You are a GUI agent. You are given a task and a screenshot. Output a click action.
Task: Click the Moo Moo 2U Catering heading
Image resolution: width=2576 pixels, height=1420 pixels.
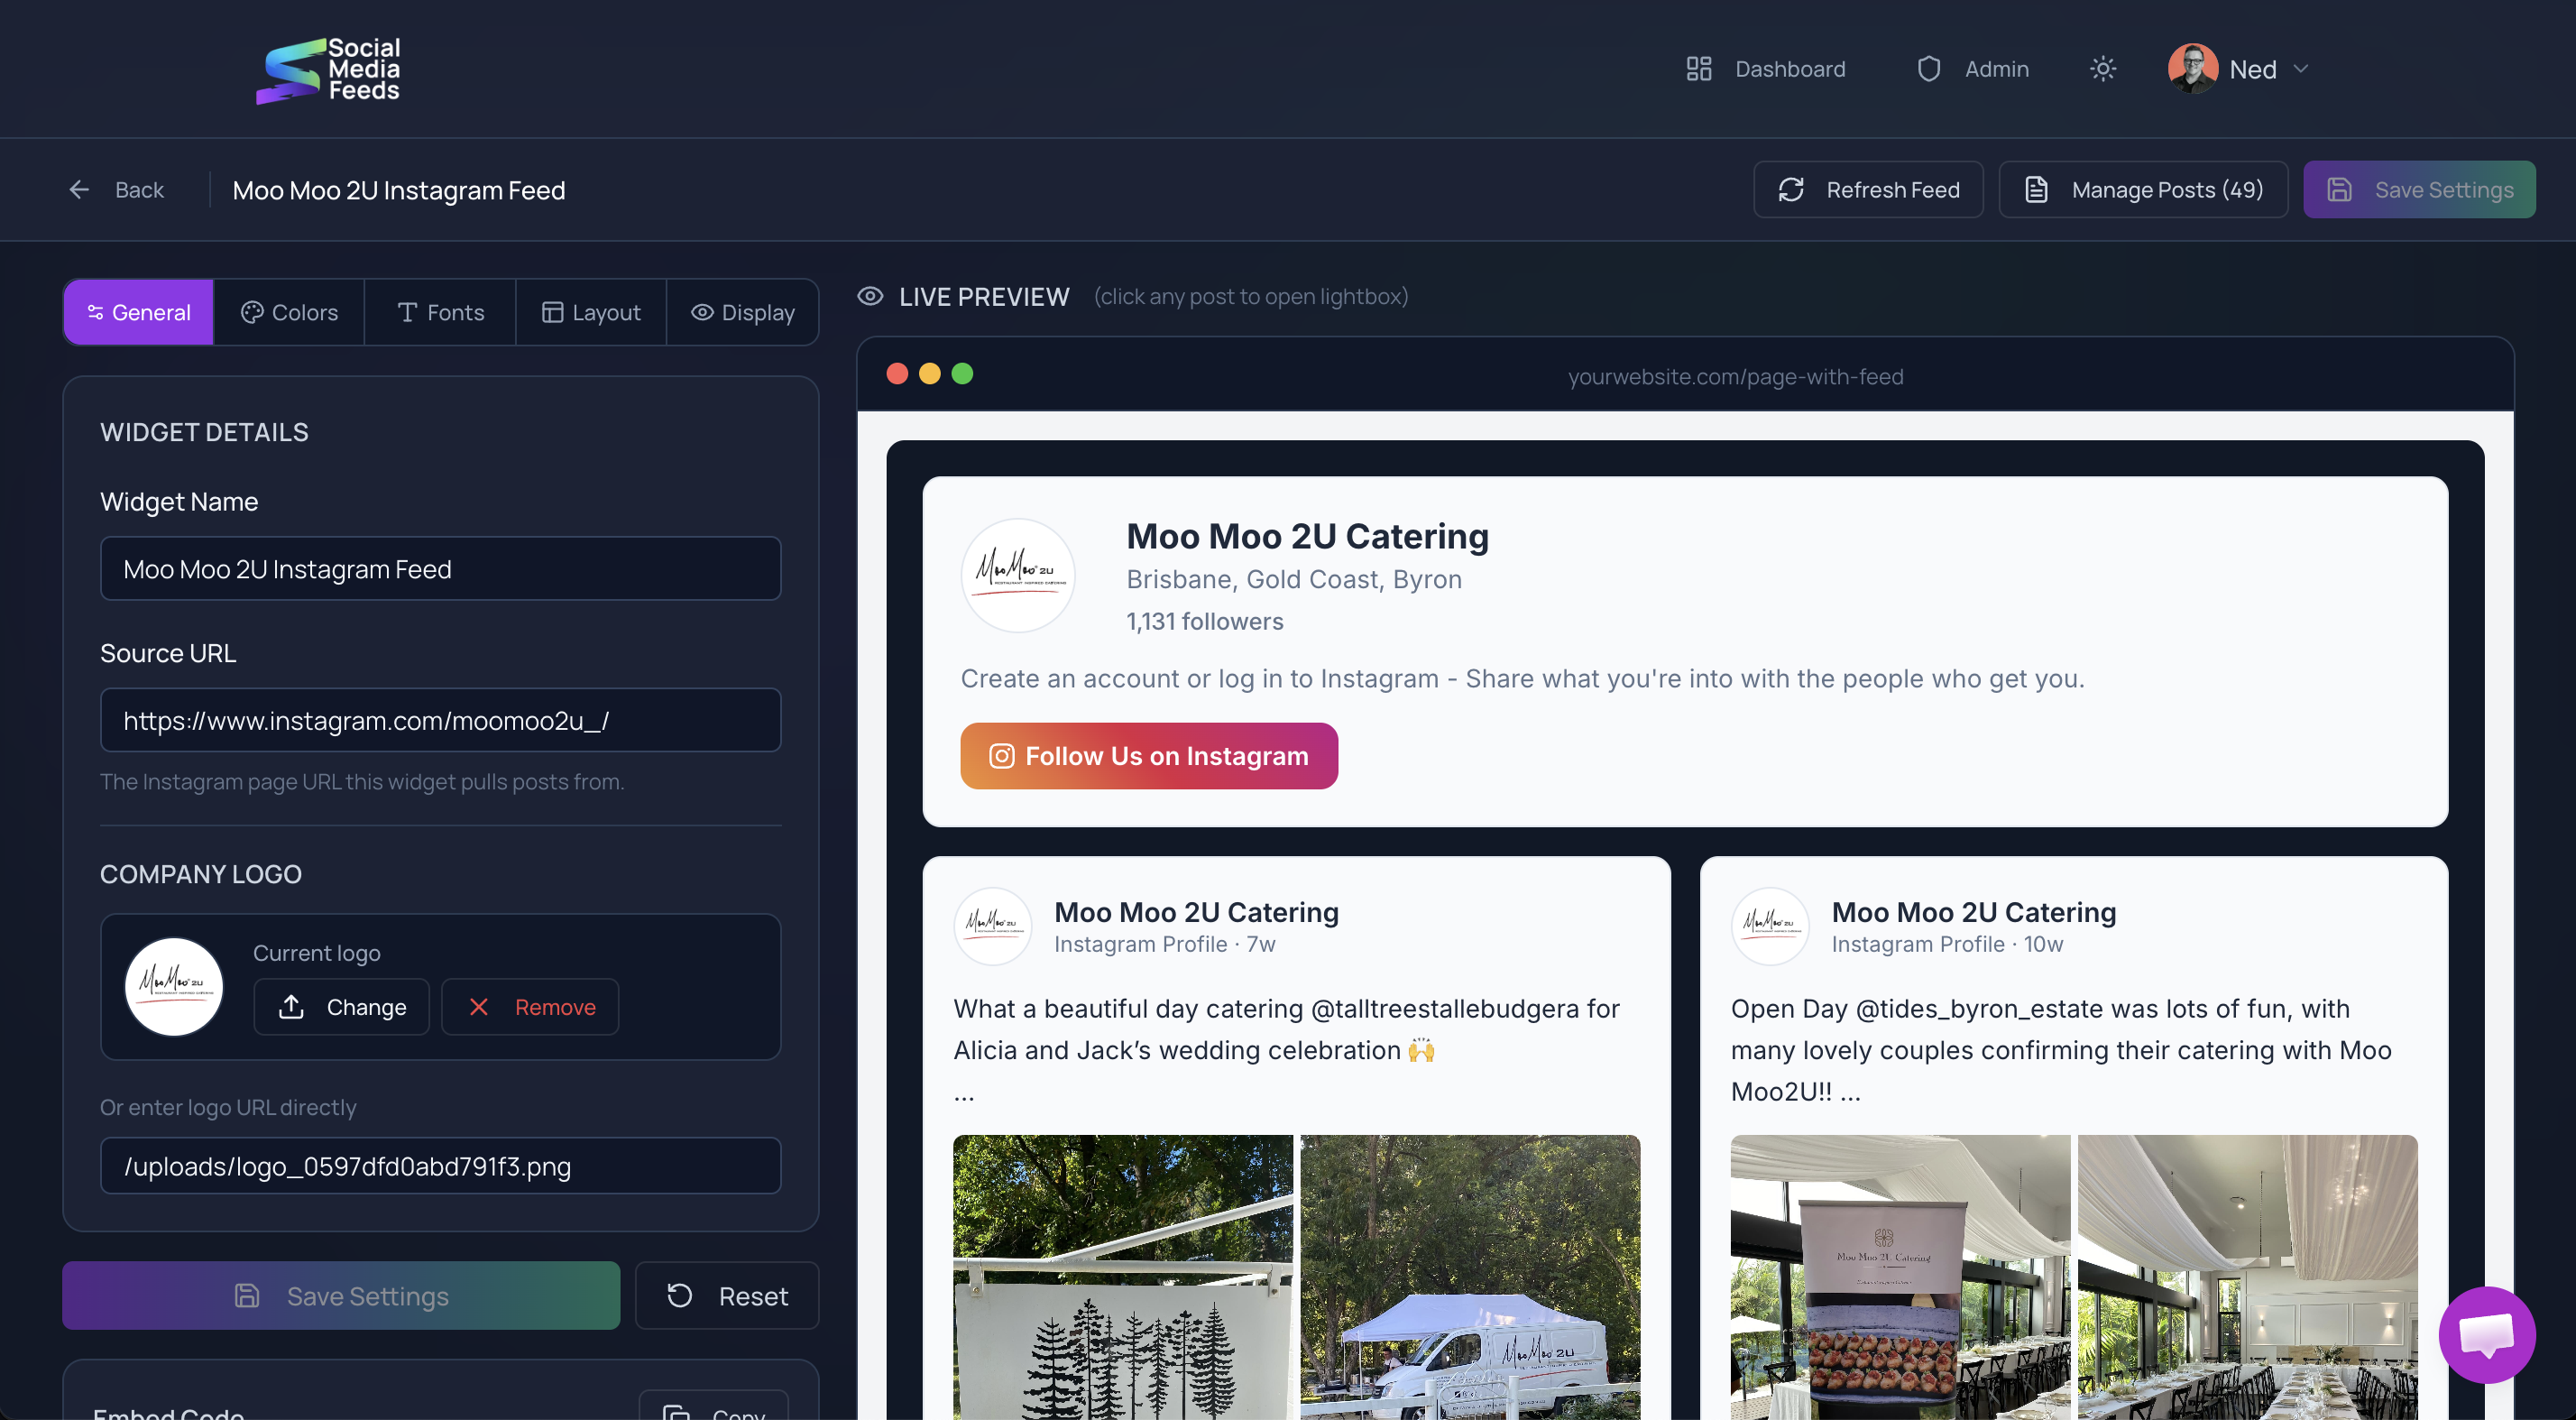(1307, 537)
